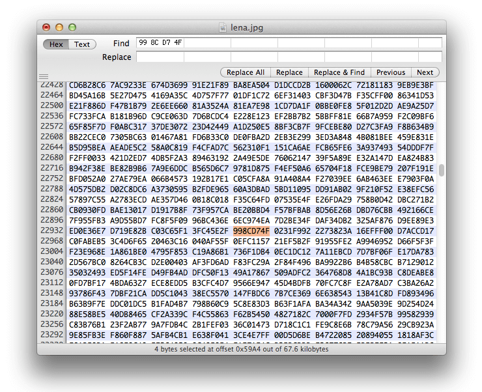Click hex group F2FF0033
Image resolution: width=482 pixels, height=392 pixels.
(x=87, y=158)
